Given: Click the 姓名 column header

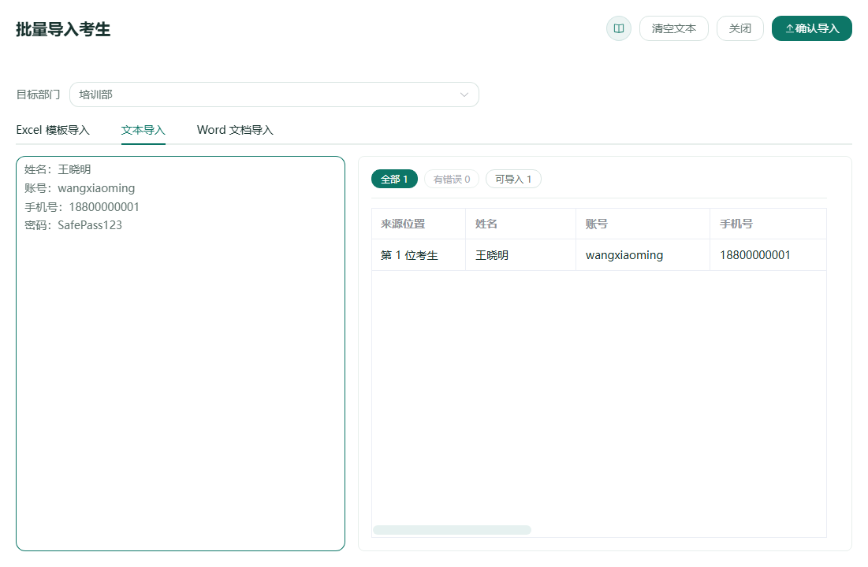Looking at the screenshot, I should click(x=521, y=224).
